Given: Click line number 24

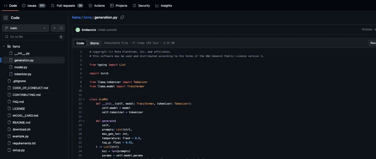Looking at the screenshot, I should click(80, 151).
